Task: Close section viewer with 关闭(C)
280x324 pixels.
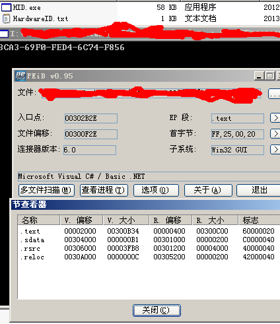Action: [157, 310]
